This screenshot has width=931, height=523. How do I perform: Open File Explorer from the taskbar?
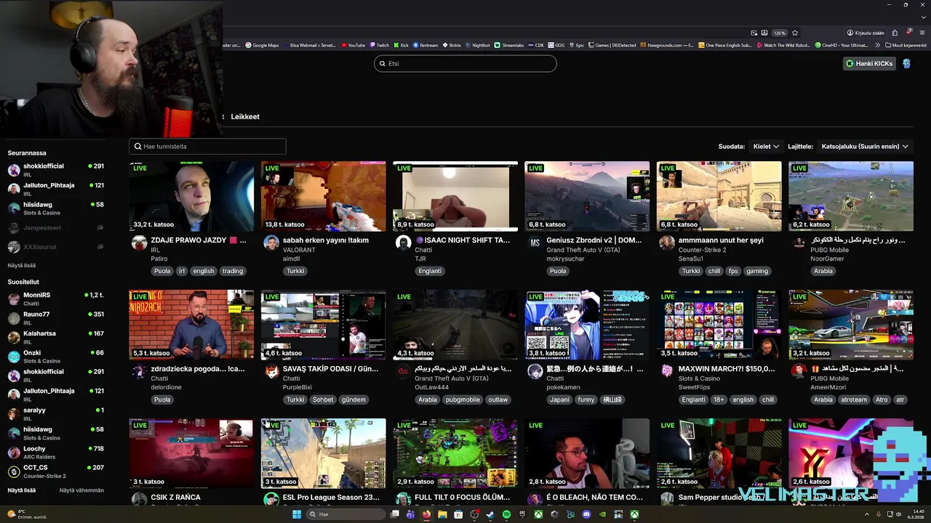click(442, 514)
